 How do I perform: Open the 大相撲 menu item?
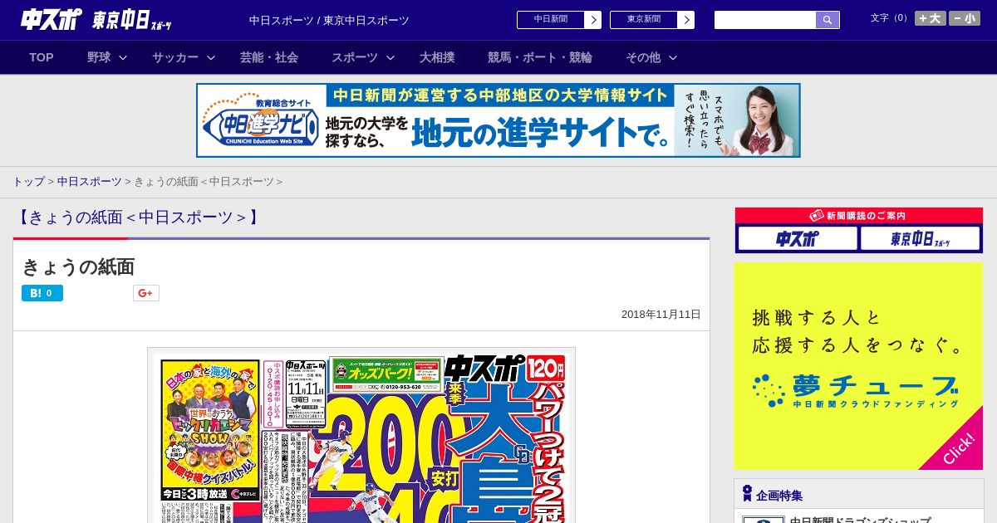tap(437, 57)
